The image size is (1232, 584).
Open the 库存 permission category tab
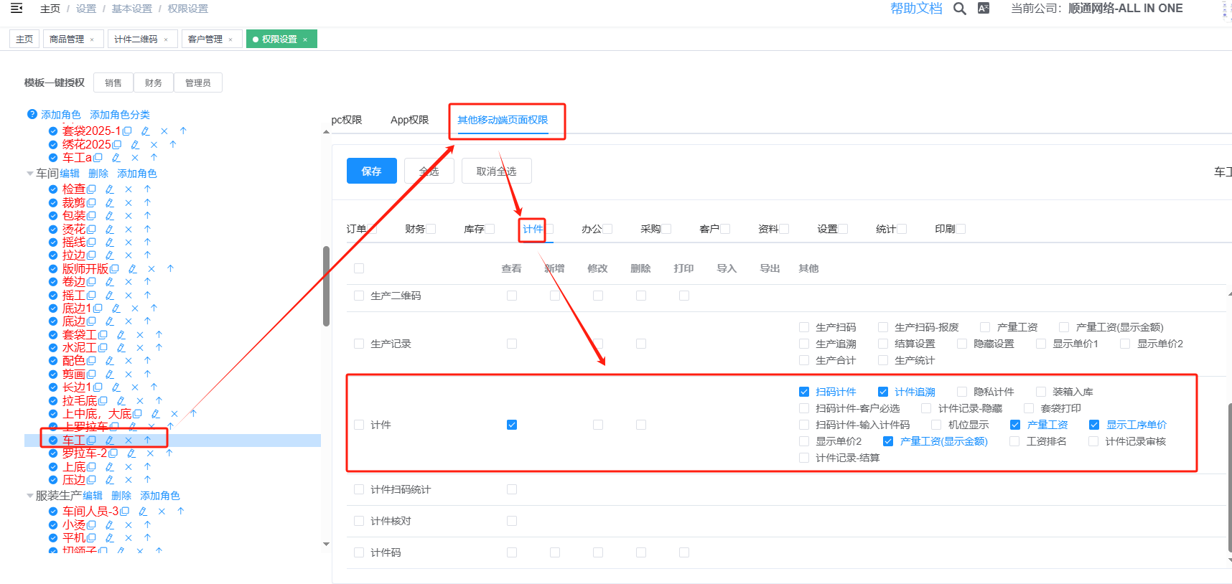pyautogui.click(x=474, y=229)
